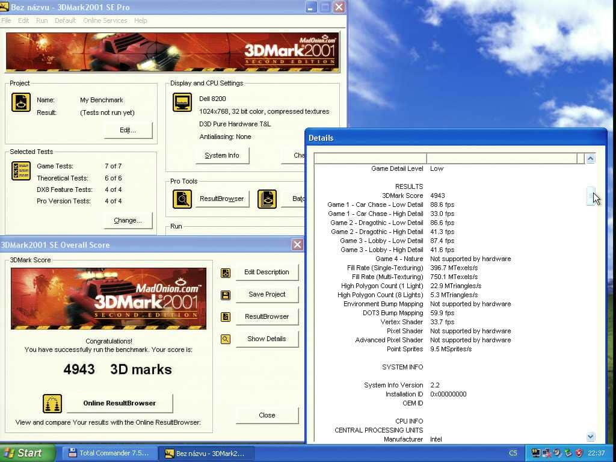Viewport: 616px width, 462px height.
Task: Select the 'Game 1 - Car Chase - High Detail' row
Action: click(x=449, y=214)
